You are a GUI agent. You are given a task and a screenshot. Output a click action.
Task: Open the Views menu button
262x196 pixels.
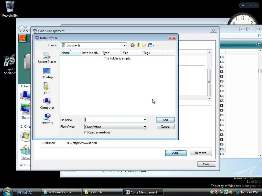click(x=151, y=45)
